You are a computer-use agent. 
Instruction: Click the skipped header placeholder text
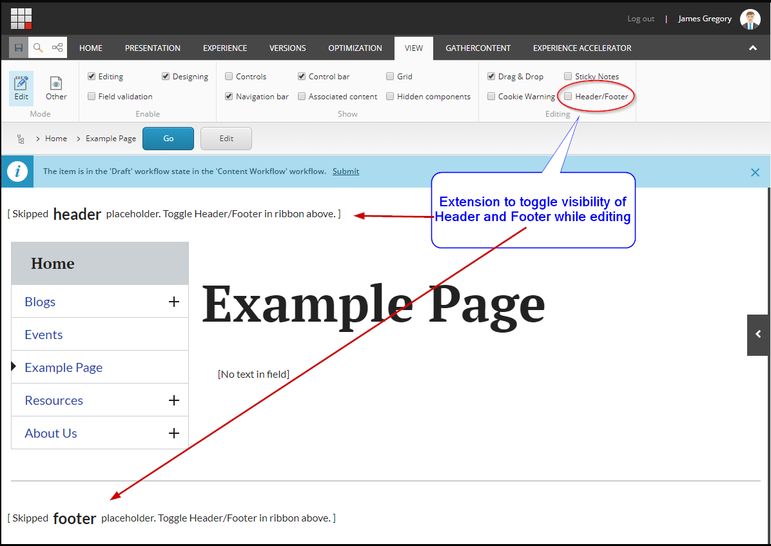click(174, 214)
